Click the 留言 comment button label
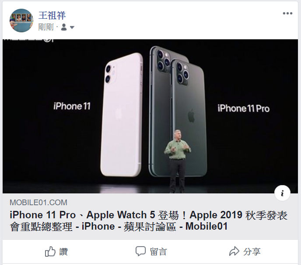 158,251
